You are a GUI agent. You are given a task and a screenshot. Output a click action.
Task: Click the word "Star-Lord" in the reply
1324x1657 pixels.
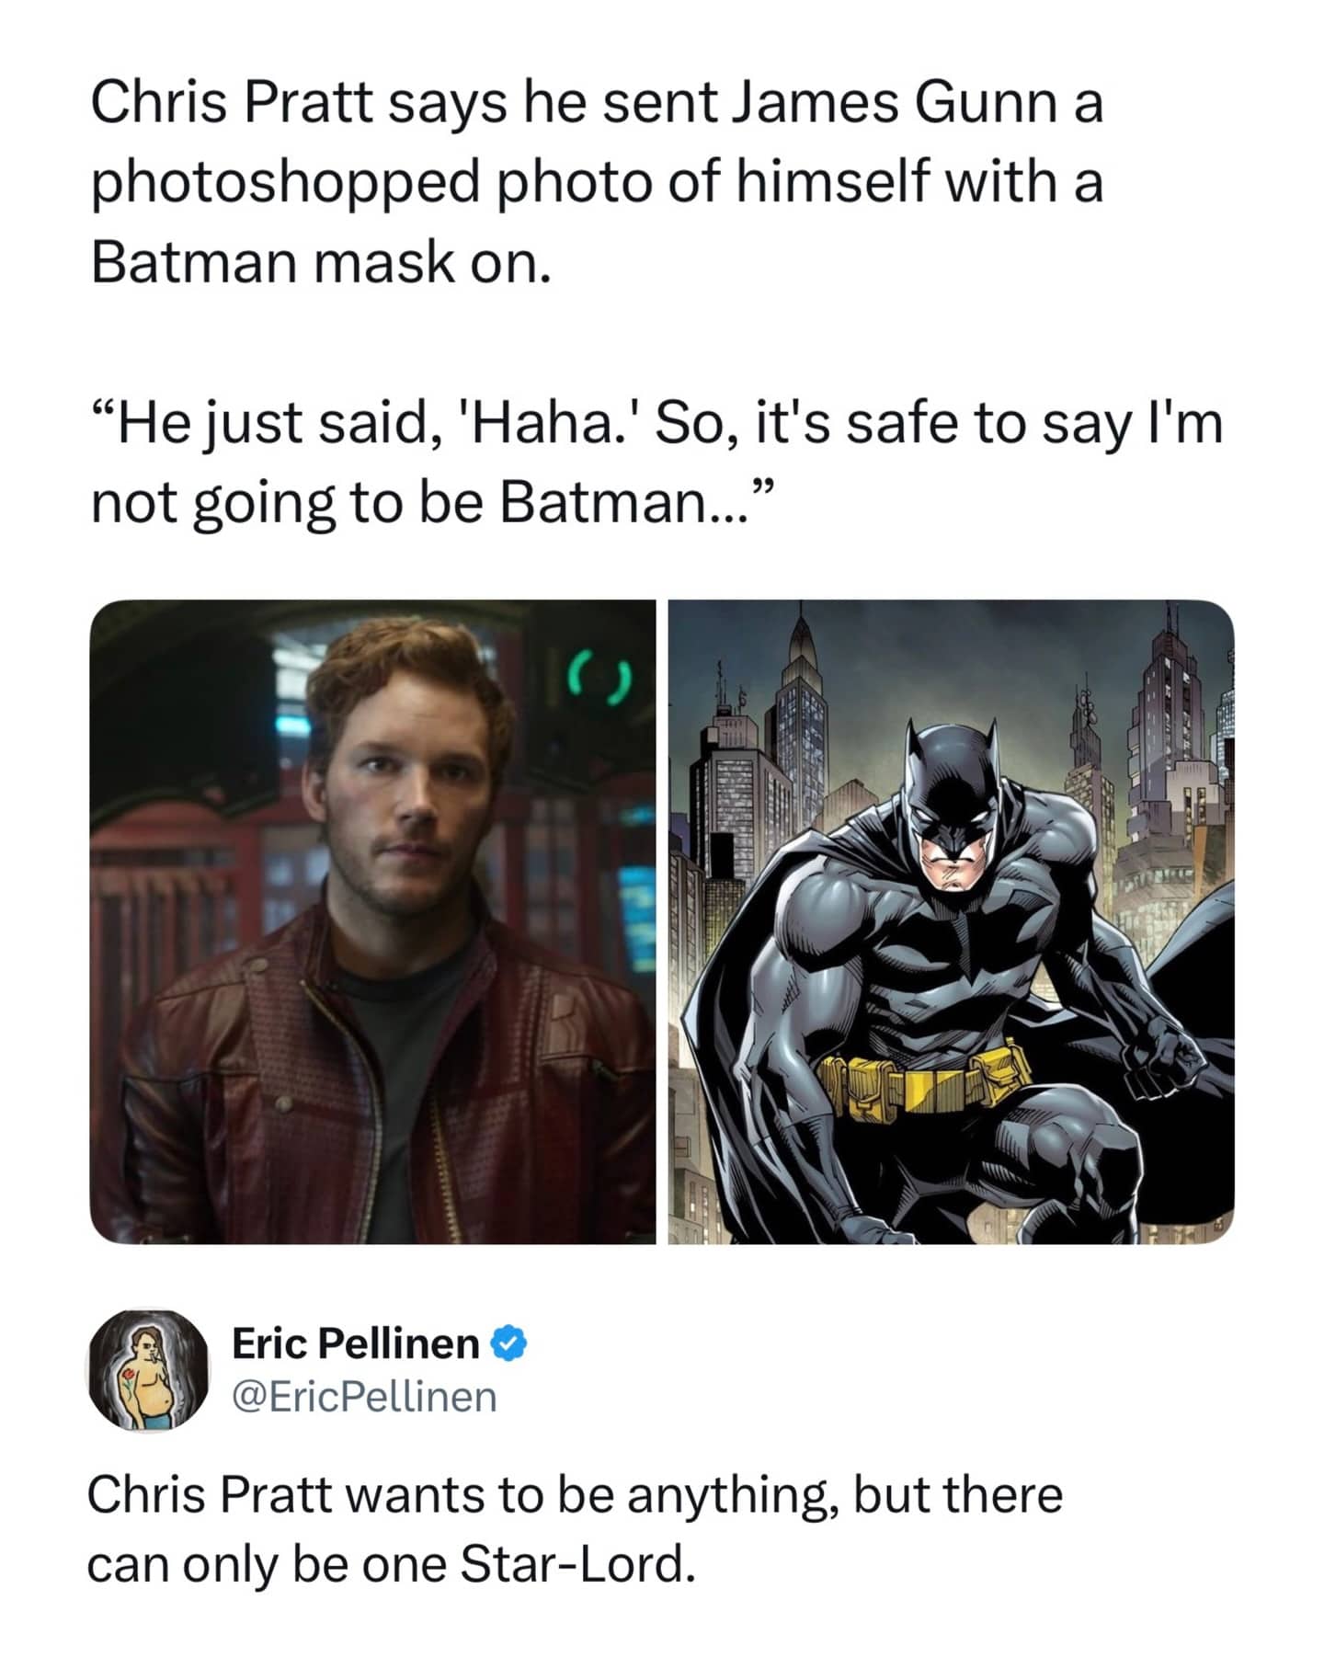(x=572, y=1564)
